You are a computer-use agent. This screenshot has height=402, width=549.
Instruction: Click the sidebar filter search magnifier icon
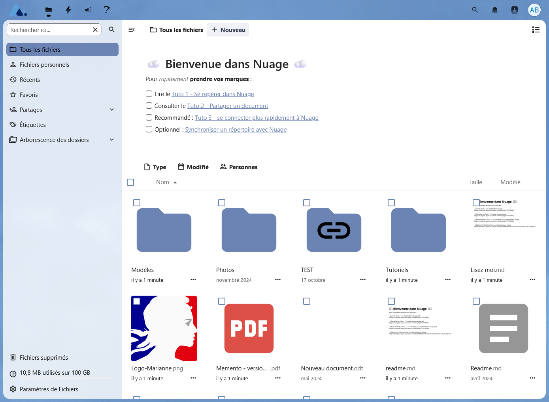tap(112, 30)
